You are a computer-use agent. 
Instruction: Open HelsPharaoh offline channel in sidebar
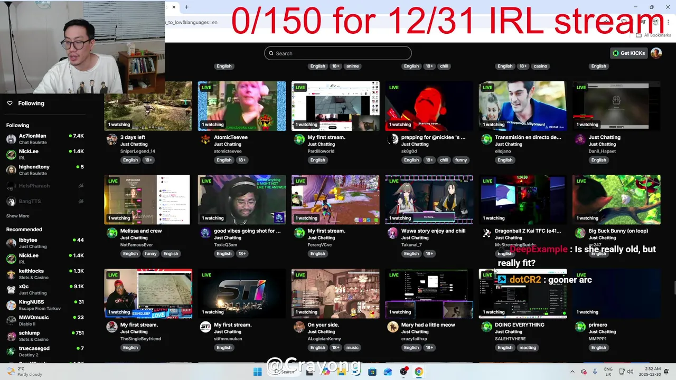pos(45,186)
